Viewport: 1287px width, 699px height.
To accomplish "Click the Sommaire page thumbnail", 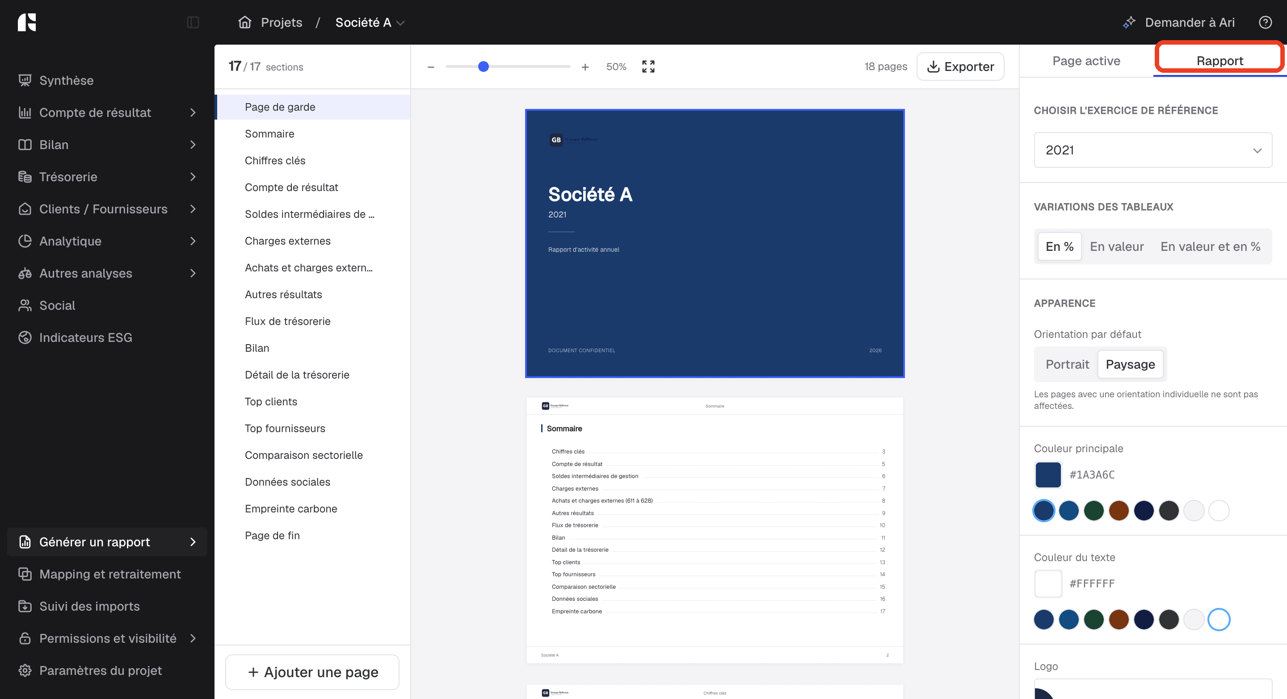I will [x=715, y=530].
